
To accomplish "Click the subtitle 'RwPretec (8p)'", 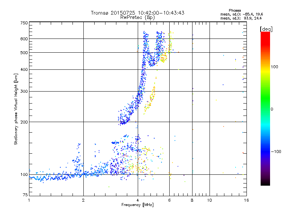I will point(137,17).
